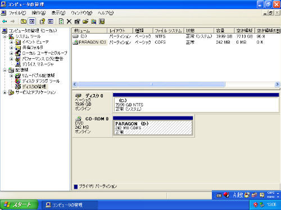Select ディスクの管理 in the tree
This screenshot has width=281, height=210.
point(34,87)
